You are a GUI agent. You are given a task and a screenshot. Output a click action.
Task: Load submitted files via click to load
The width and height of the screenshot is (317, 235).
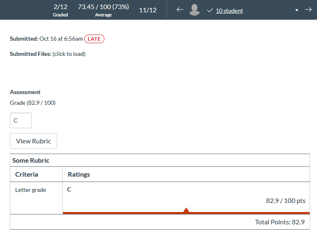click(69, 54)
